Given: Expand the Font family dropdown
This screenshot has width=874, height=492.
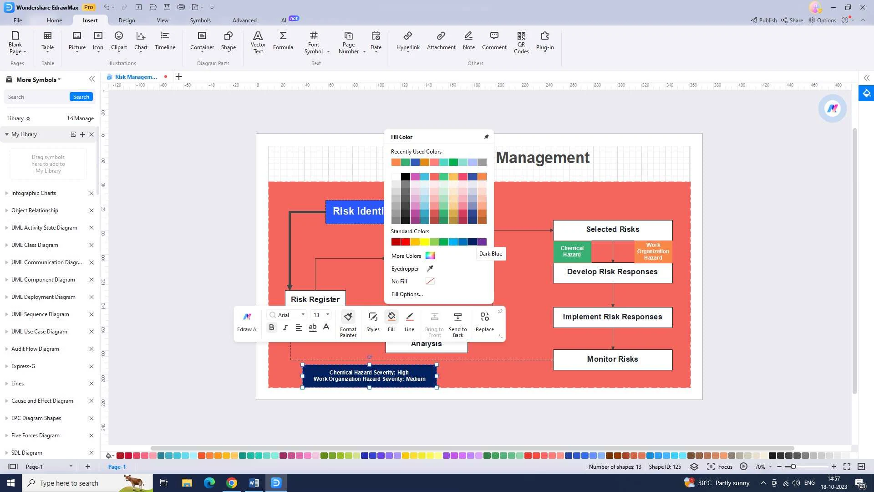Looking at the screenshot, I should tap(303, 314).
